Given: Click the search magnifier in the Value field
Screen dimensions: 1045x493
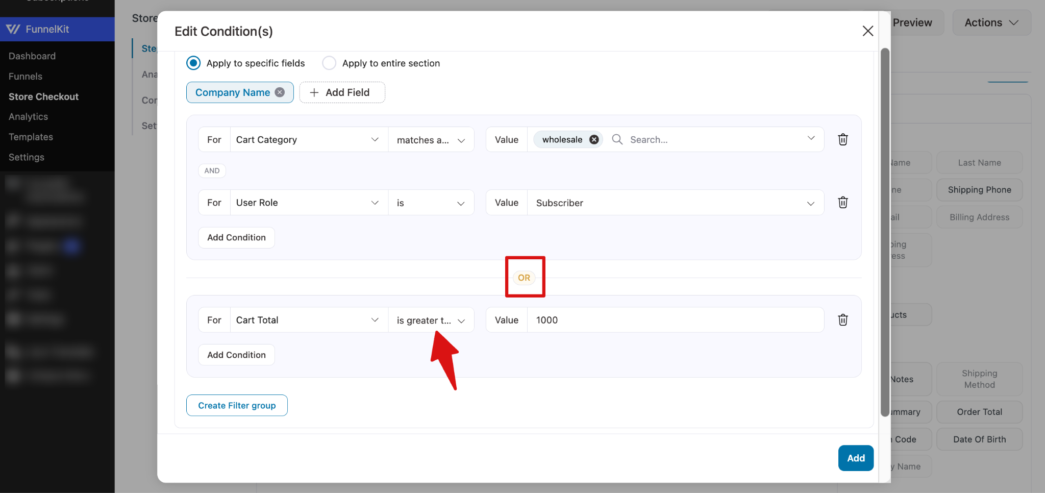Looking at the screenshot, I should point(617,139).
